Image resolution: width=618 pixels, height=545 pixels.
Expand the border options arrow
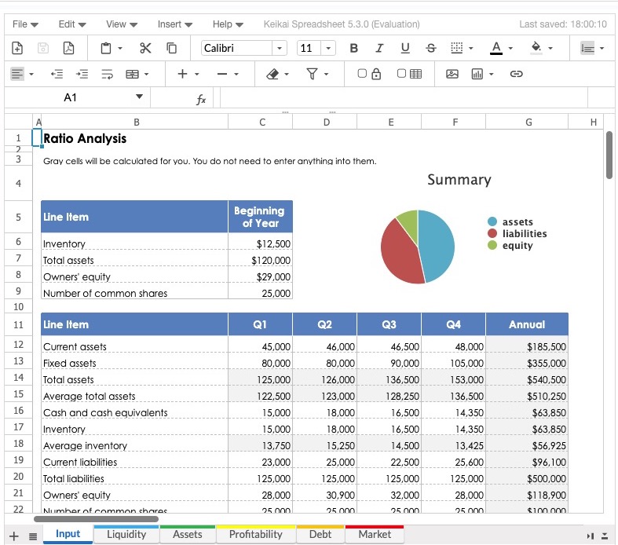(x=470, y=48)
